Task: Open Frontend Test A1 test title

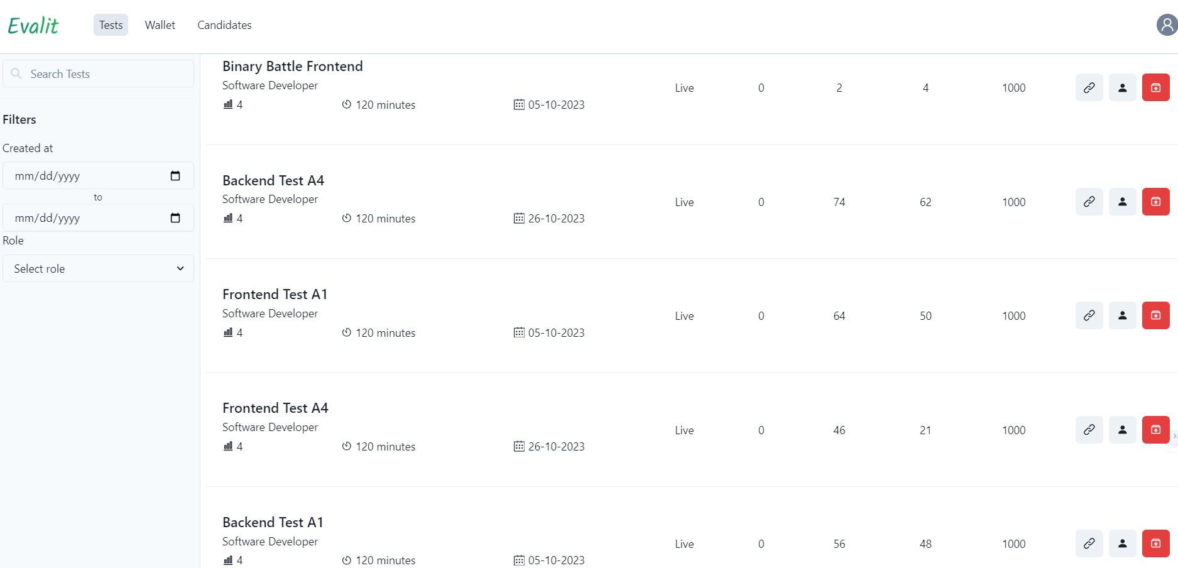Action: tap(275, 295)
